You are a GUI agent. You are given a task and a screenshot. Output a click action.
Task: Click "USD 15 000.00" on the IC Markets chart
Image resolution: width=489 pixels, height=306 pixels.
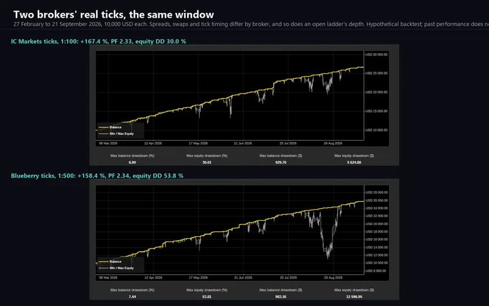point(377,111)
